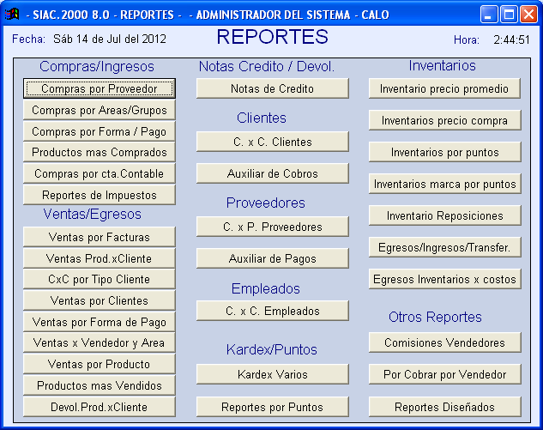Viewport: 543px width, 430px height.
Task: Open Productos mas Comprados report
Action: click(x=100, y=153)
